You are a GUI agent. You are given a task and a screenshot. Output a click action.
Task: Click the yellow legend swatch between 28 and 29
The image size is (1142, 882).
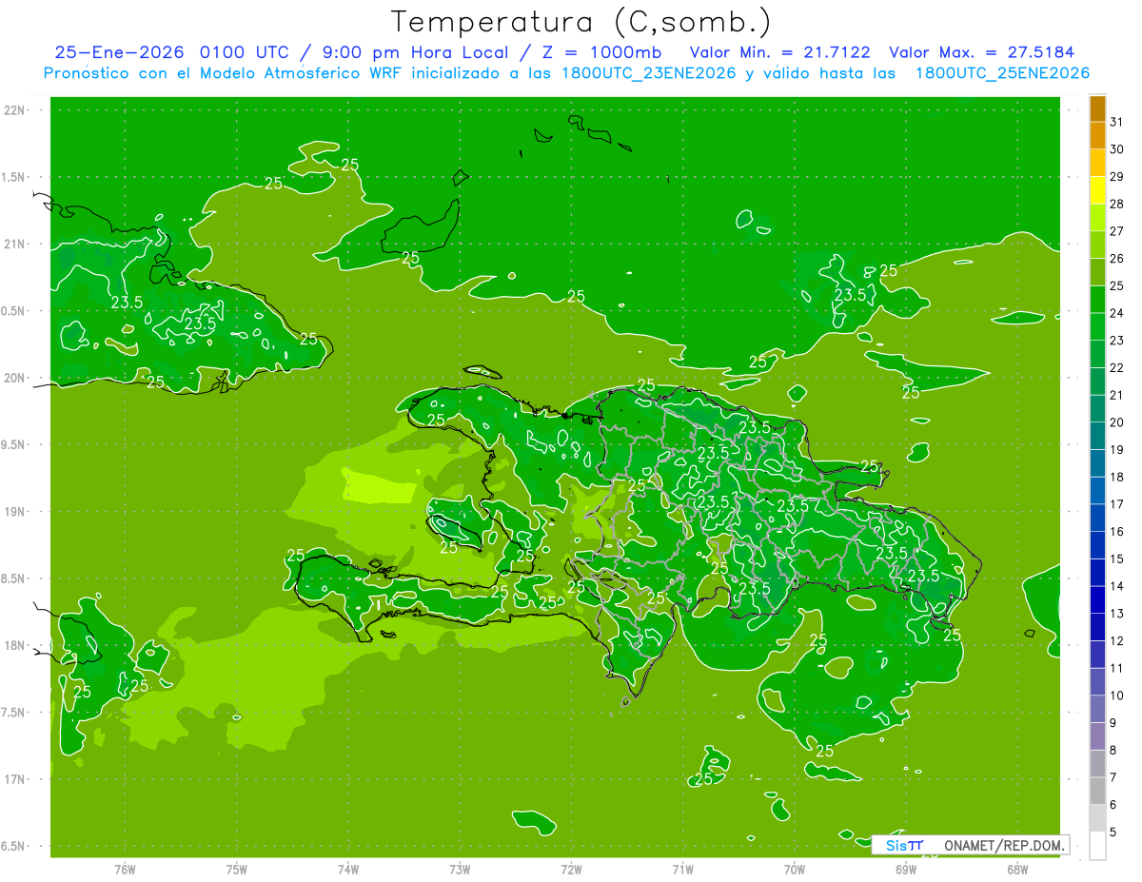[x=1097, y=189]
